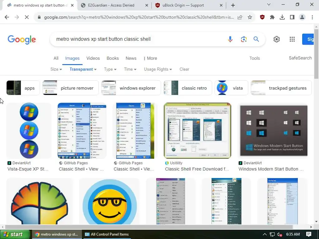Toggle the side panel icon
The height and width of the screenshot is (239, 319).
point(292,17)
